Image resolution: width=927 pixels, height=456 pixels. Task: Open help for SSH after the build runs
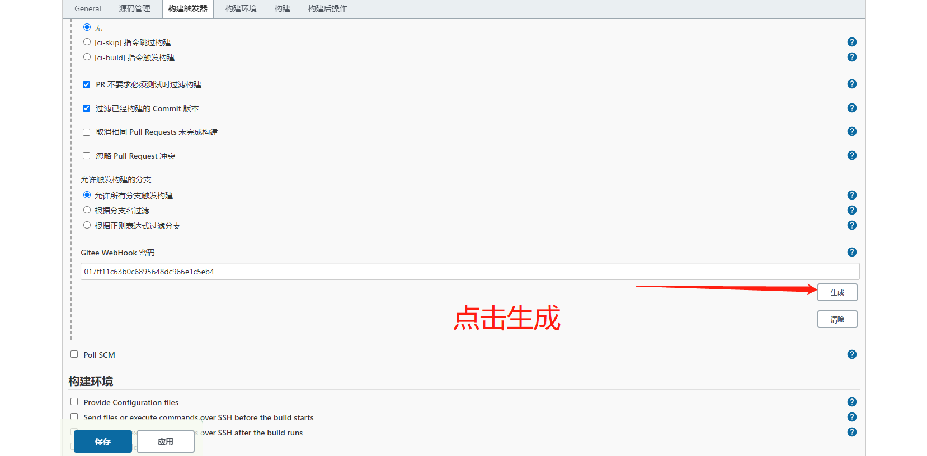coord(851,432)
